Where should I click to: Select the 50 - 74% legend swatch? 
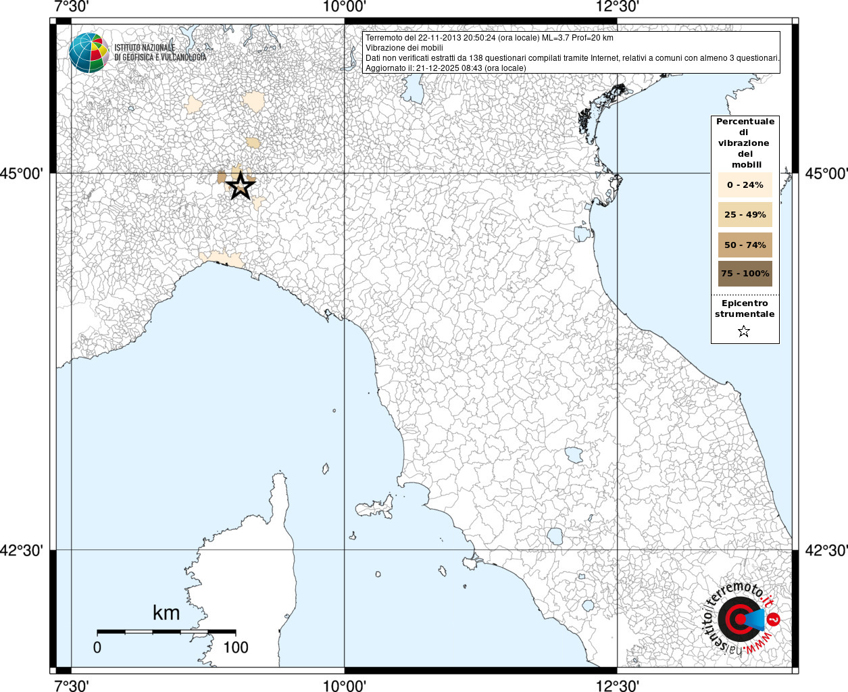tap(745, 245)
